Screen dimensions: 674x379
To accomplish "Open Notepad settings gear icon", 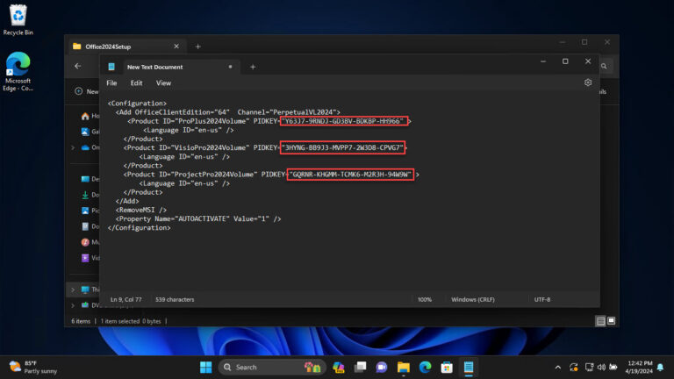I will click(588, 82).
